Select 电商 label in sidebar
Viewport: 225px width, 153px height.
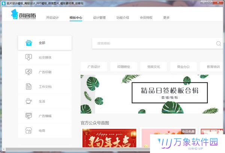(42, 130)
